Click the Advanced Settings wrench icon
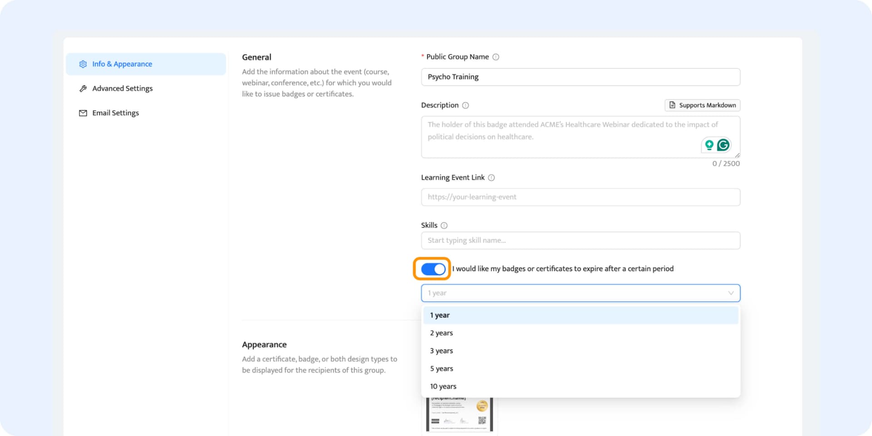This screenshot has width=872, height=436. point(83,89)
